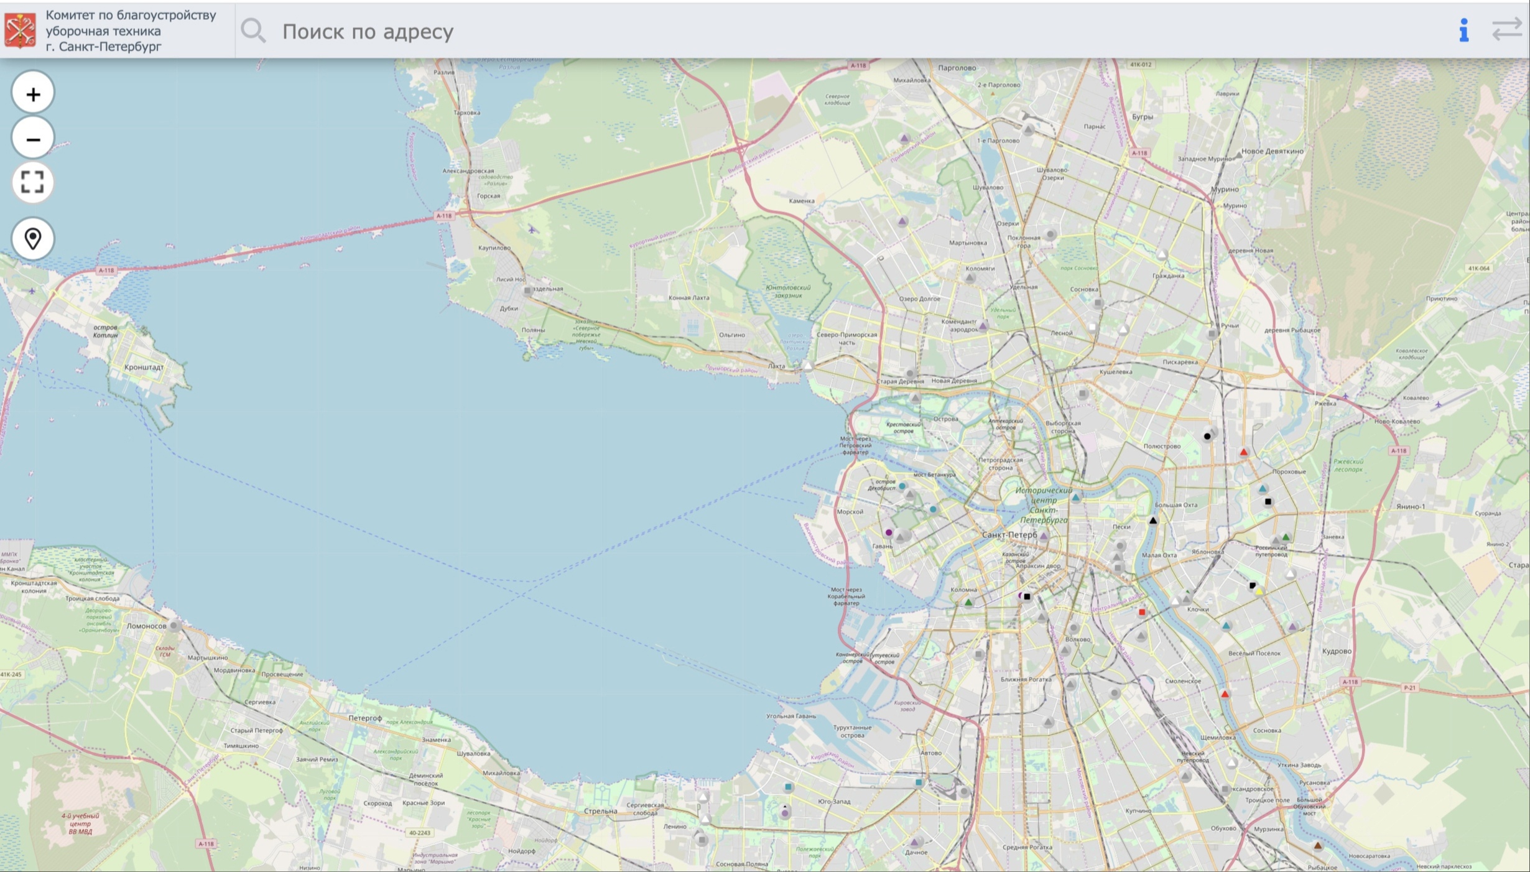Select teal square marker south of Автово

(x=919, y=782)
